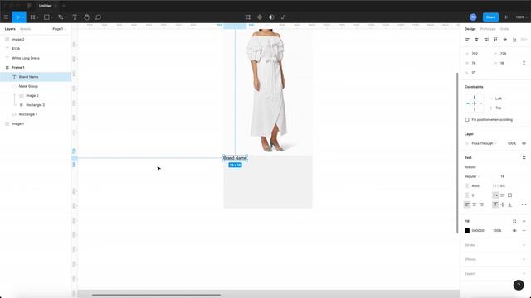Open type details three-dot menu
531x298 pixels.
pos(524,204)
